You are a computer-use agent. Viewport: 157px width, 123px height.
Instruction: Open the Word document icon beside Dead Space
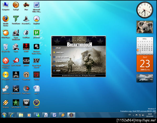pos(36,90)
